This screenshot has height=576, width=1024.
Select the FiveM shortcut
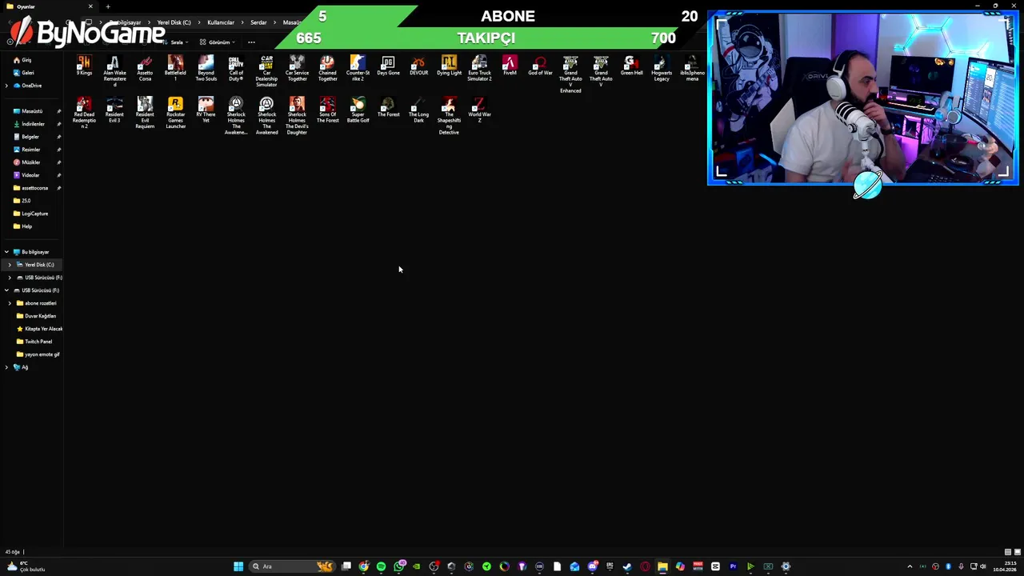[510, 66]
